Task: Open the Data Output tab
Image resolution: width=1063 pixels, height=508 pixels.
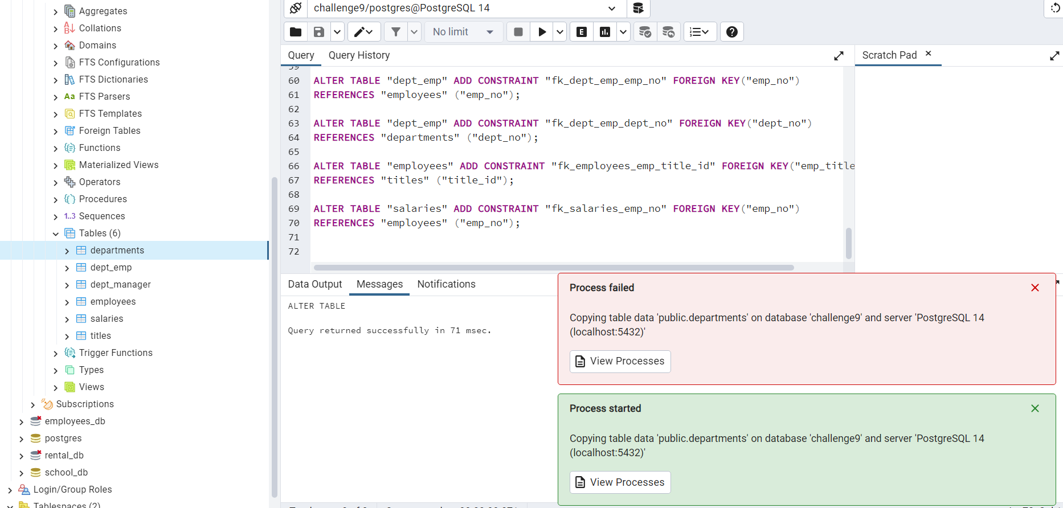Action: [x=314, y=284]
